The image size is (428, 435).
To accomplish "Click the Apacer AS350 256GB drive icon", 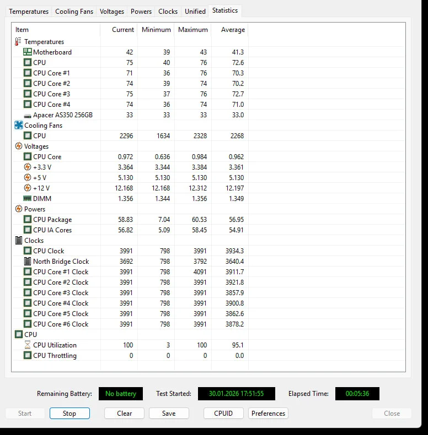I will [x=28, y=115].
